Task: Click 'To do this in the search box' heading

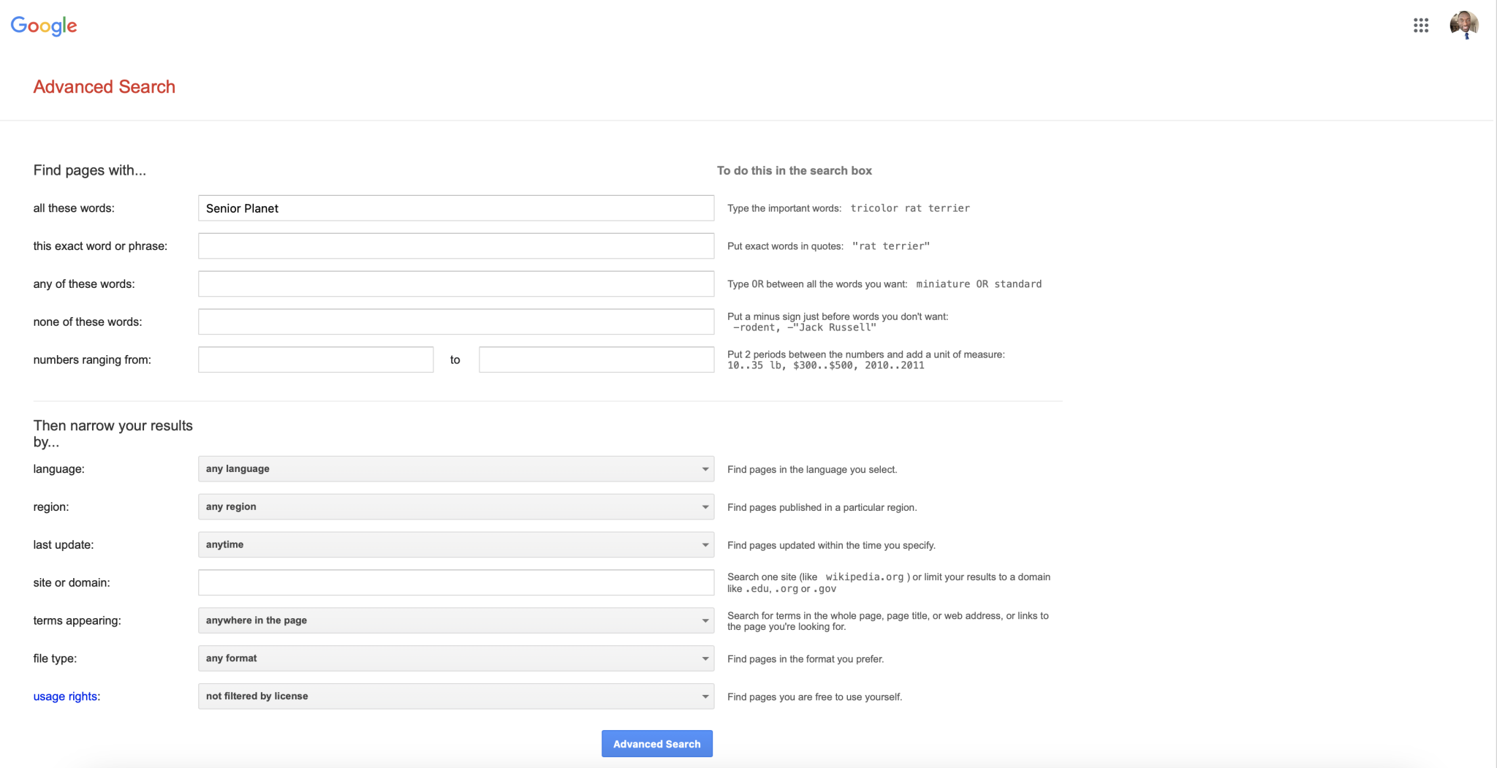Action: coord(795,171)
